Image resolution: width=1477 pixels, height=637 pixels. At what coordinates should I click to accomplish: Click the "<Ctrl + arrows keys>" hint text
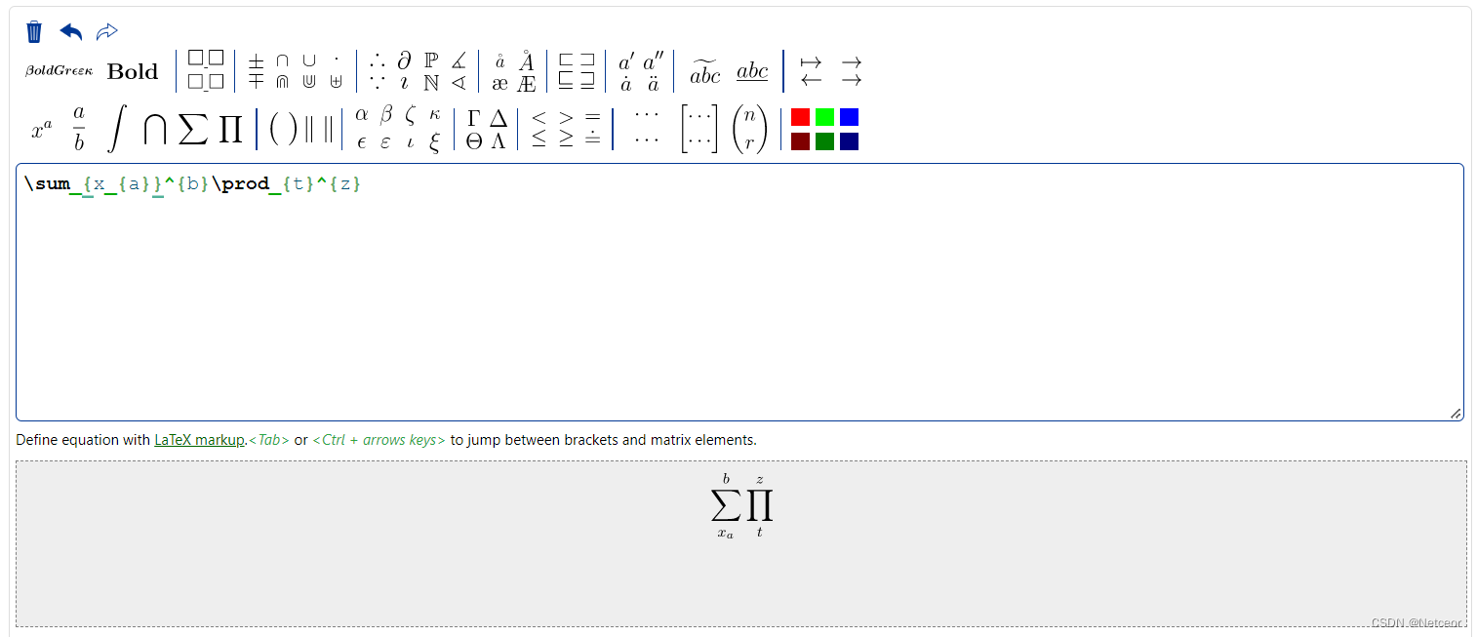[x=379, y=440]
